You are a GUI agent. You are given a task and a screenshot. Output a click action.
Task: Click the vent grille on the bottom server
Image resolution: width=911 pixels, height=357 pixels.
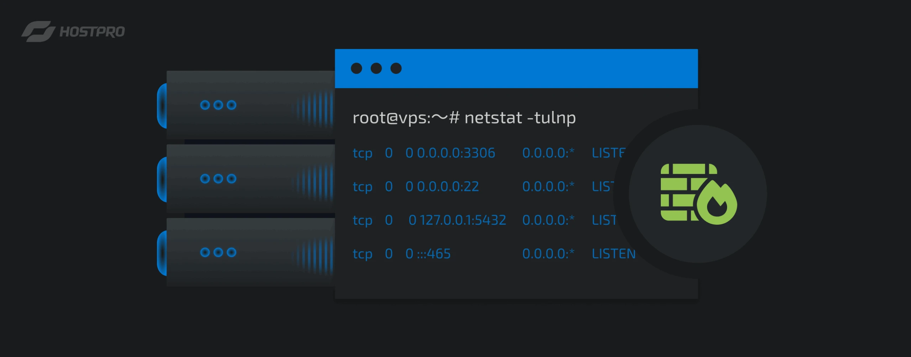(x=313, y=256)
